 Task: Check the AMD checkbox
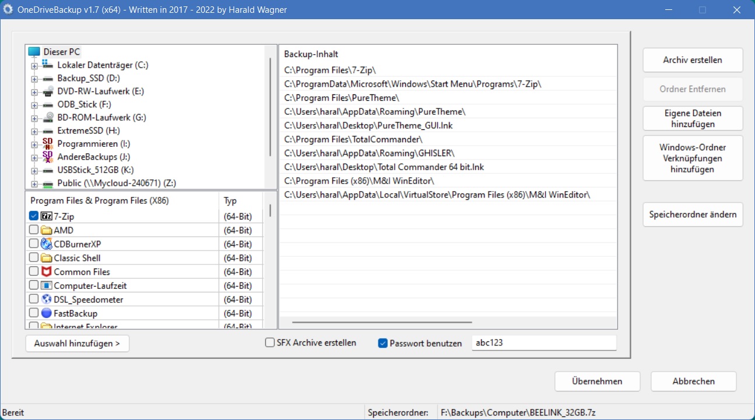34,230
